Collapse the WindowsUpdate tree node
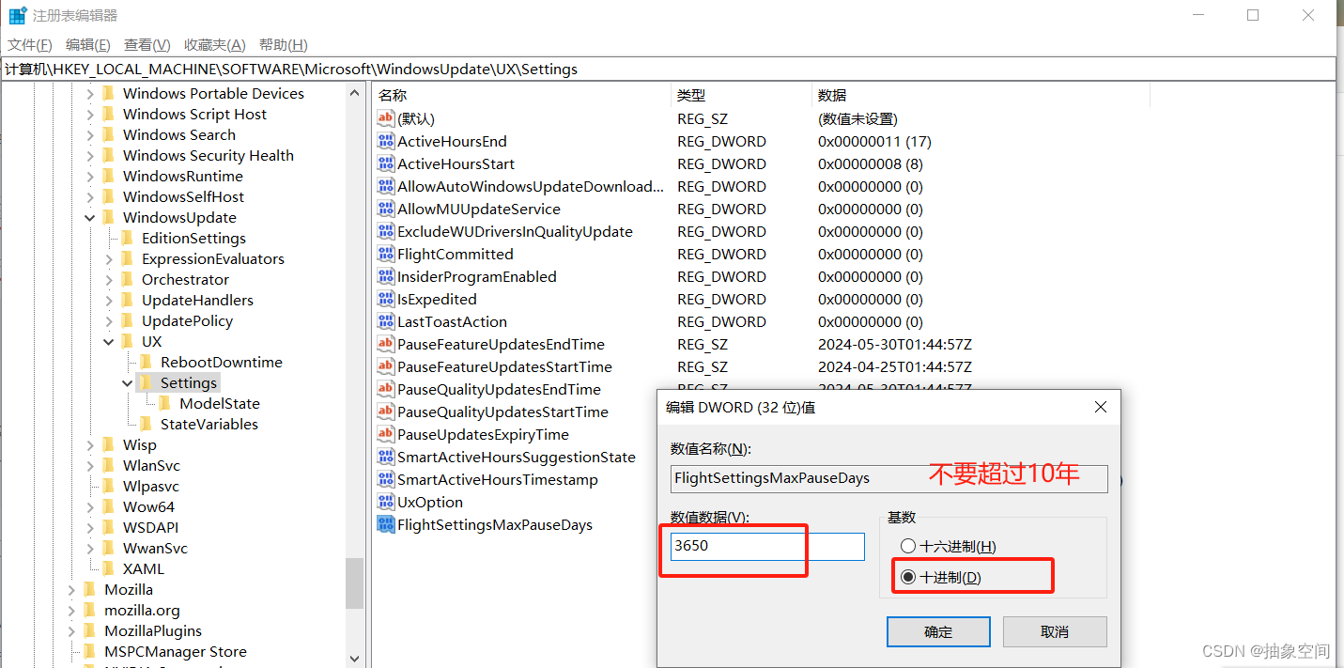The width and height of the screenshot is (1344, 668). [90, 217]
